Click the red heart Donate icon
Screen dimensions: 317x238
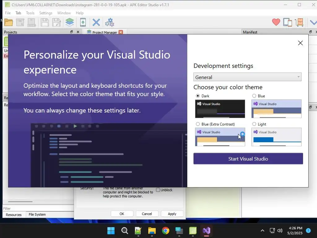click(276, 22)
